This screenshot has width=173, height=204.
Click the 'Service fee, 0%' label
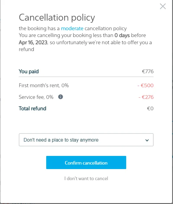36,97
